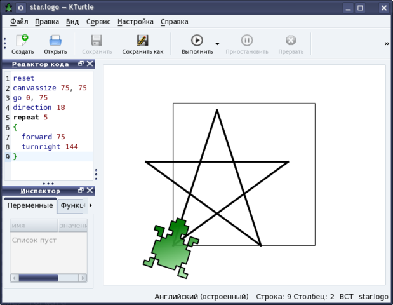Click Сохранить как toolbar icon
This screenshot has height=305, width=393.
coord(143,41)
